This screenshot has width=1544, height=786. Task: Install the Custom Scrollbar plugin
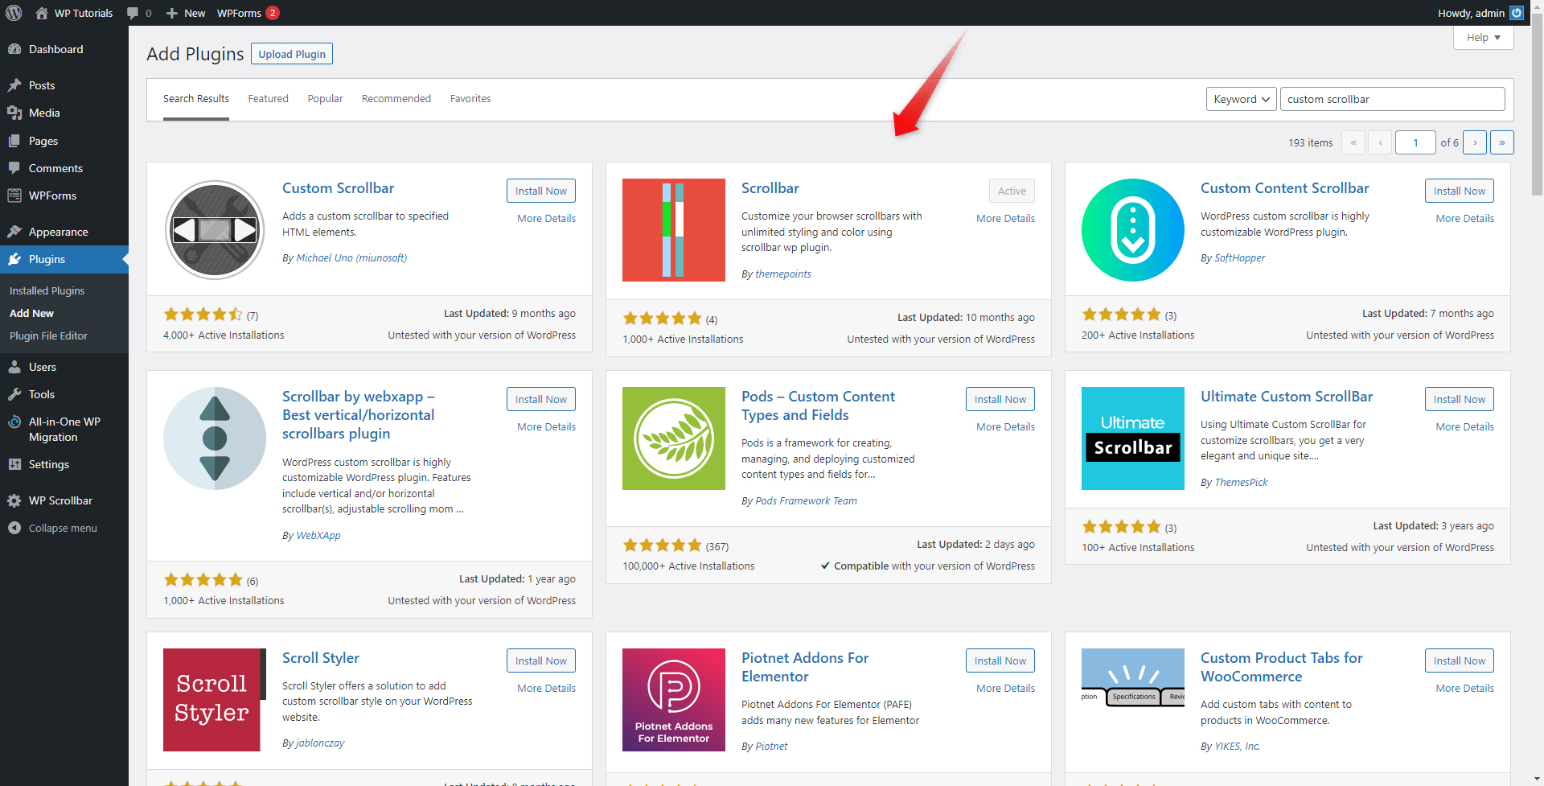pos(540,191)
